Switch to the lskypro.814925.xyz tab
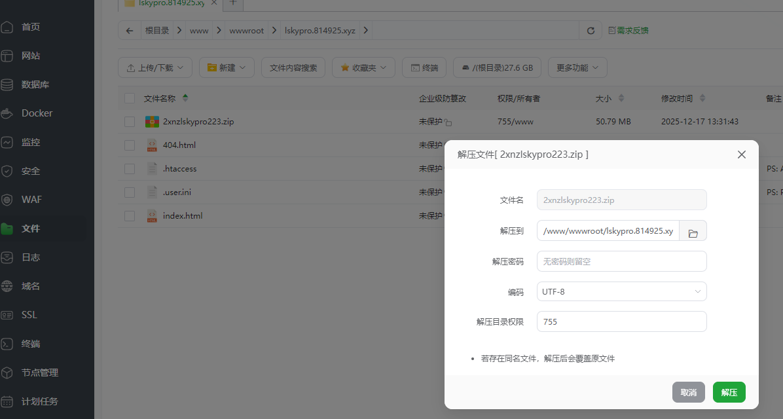This screenshot has height=419, width=783. coord(170,3)
